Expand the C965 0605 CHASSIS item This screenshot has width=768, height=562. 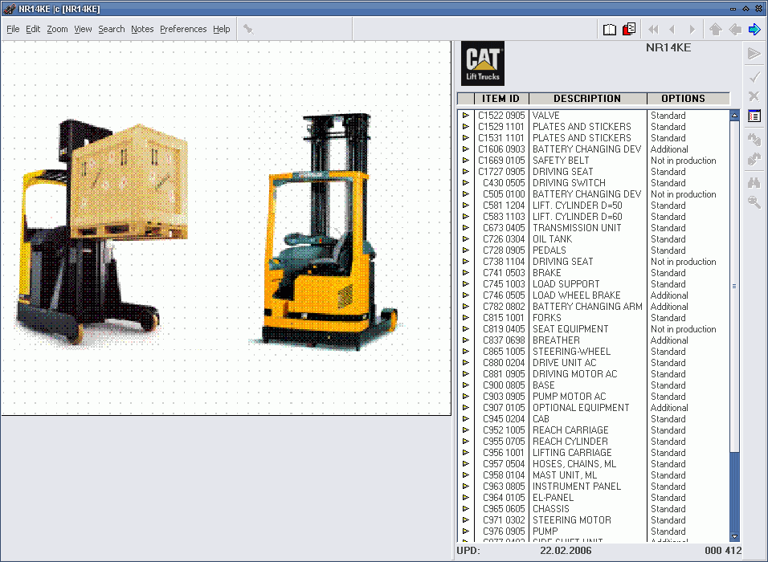467,508
